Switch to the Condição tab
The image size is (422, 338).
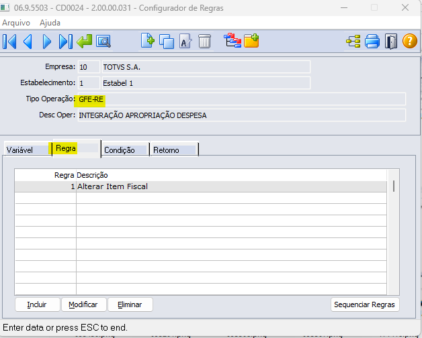point(120,150)
